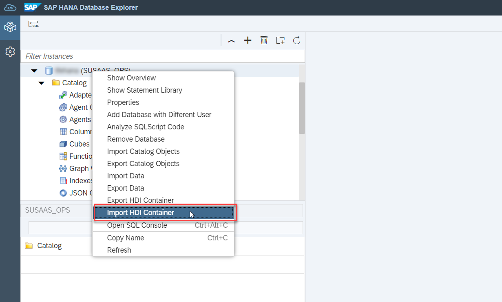This screenshot has width=502, height=302.
Task: Click the cloud code icon in header
Action: click(x=10, y=8)
